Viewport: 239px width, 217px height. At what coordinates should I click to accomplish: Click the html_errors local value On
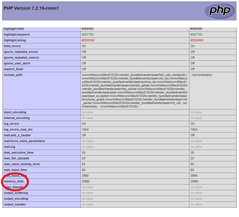(x=84, y=46)
